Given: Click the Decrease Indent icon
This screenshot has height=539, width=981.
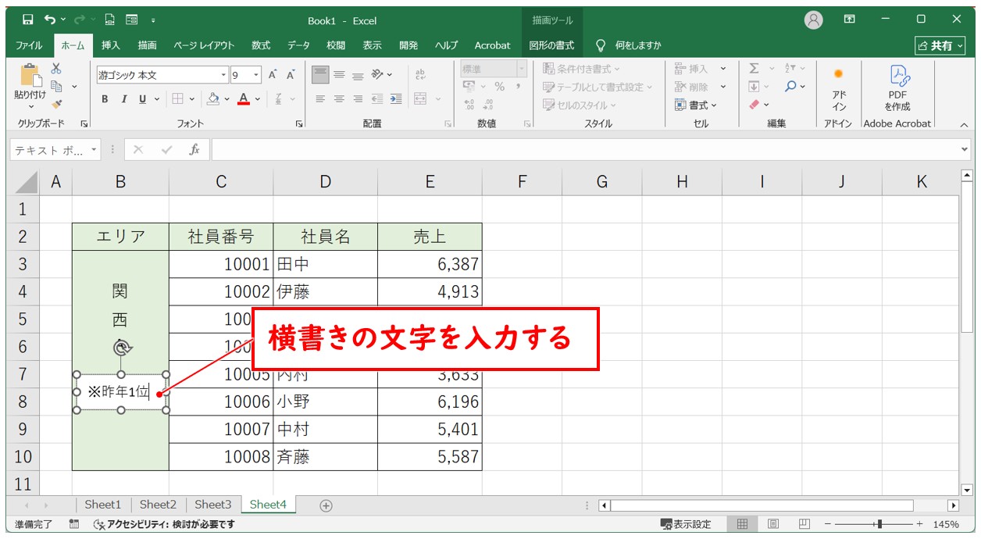Looking at the screenshot, I should [x=378, y=99].
